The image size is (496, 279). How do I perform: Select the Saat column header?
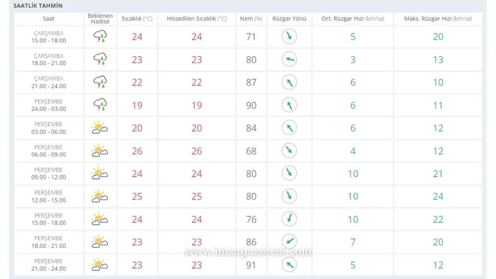[x=49, y=19]
